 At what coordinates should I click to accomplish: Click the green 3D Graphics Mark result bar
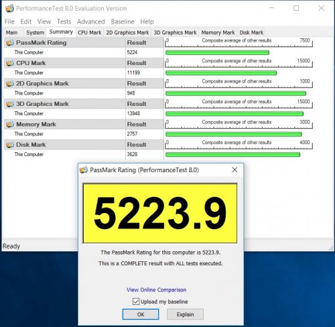234,114
